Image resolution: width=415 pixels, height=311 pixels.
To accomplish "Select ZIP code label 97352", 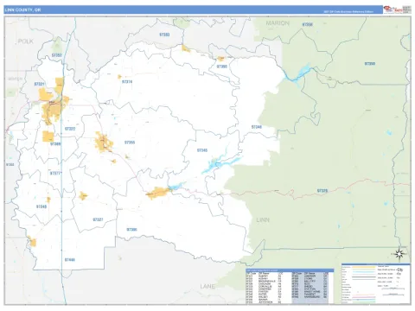I will coord(57,55).
